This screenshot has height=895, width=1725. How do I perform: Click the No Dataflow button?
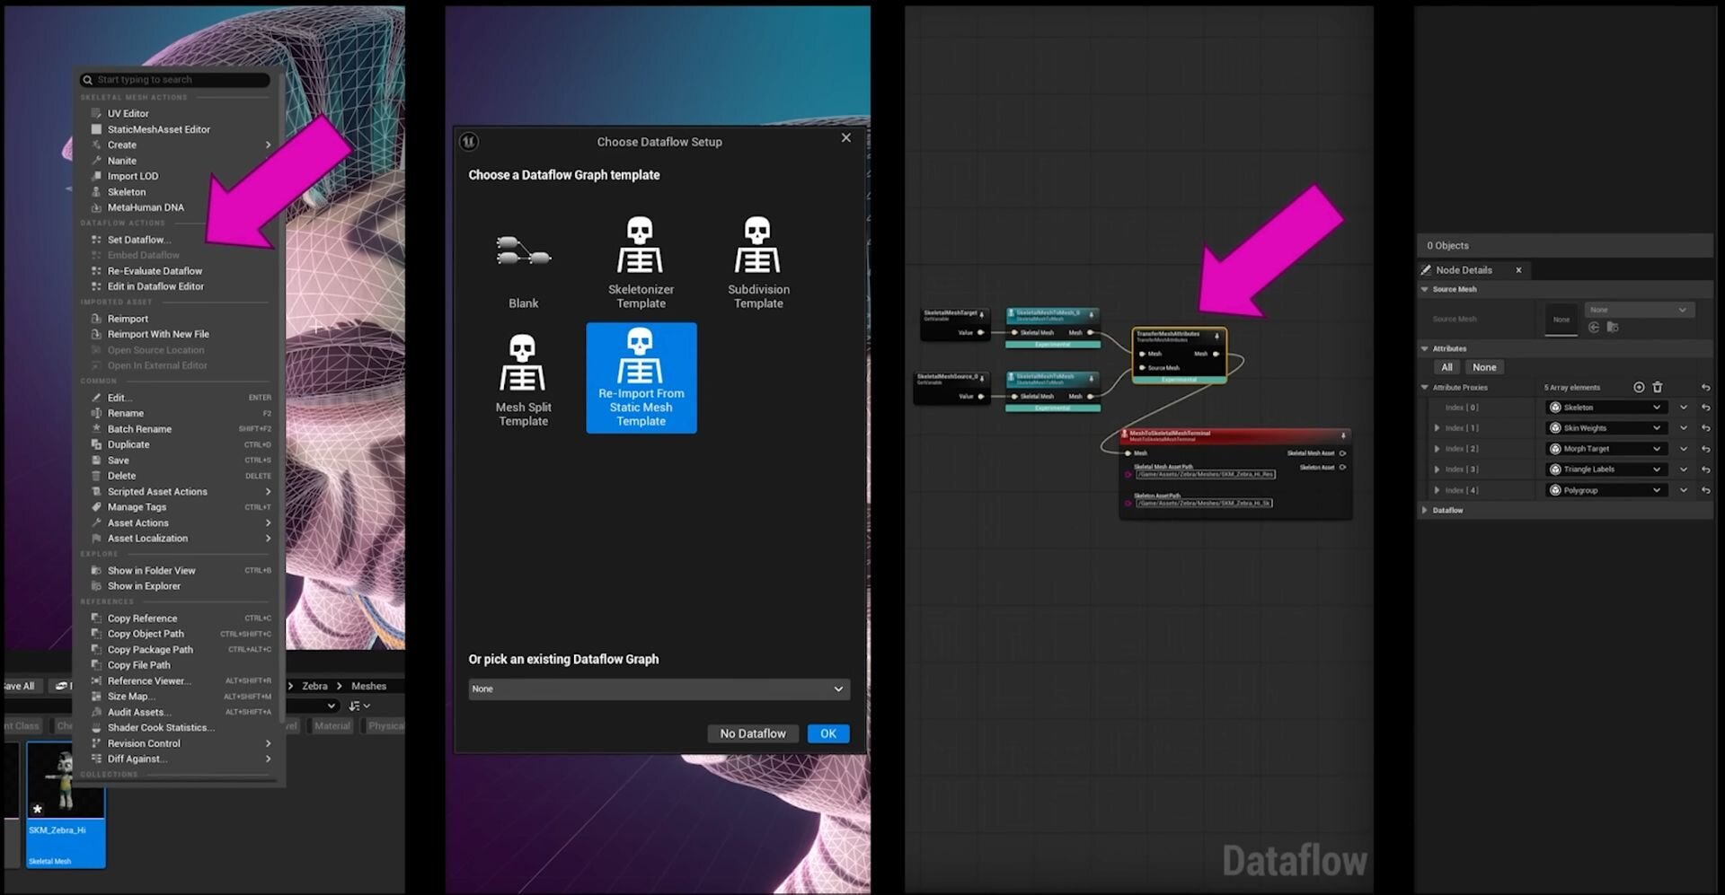[x=753, y=733]
